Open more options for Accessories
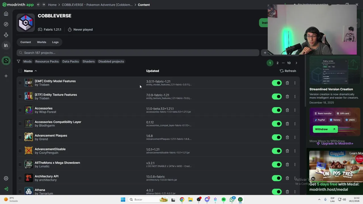This screenshot has height=204, width=363. pos(295,110)
